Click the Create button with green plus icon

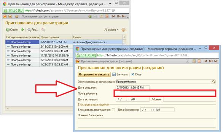pyautogui.click(x=12, y=30)
